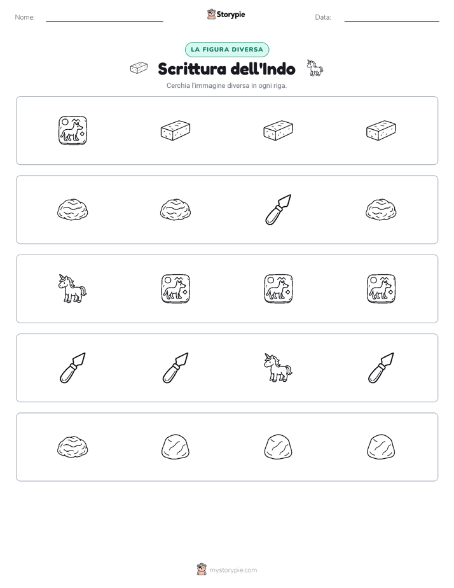The width and height of the screenshot is (454, 588).
Task: Select the unicorn in the third row
Action: point(72,289)
